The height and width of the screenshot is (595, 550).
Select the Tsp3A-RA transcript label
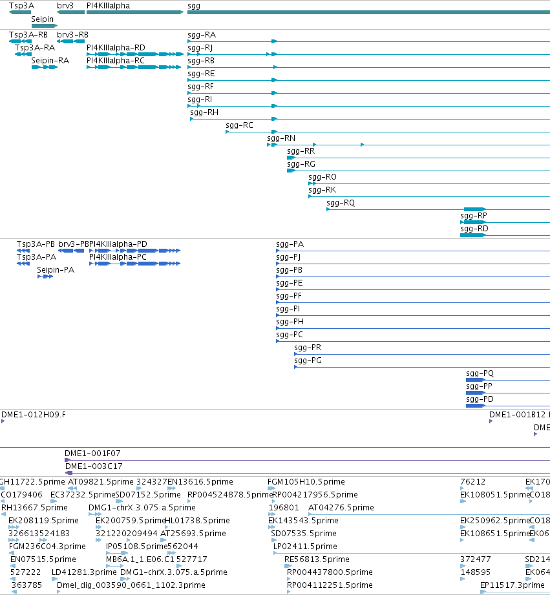(34, 48)
